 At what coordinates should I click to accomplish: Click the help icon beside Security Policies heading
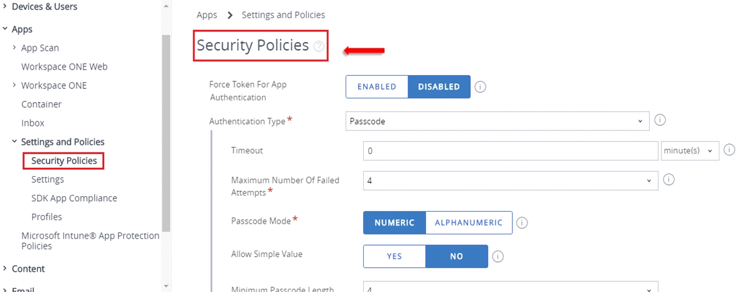click(319, 46)
